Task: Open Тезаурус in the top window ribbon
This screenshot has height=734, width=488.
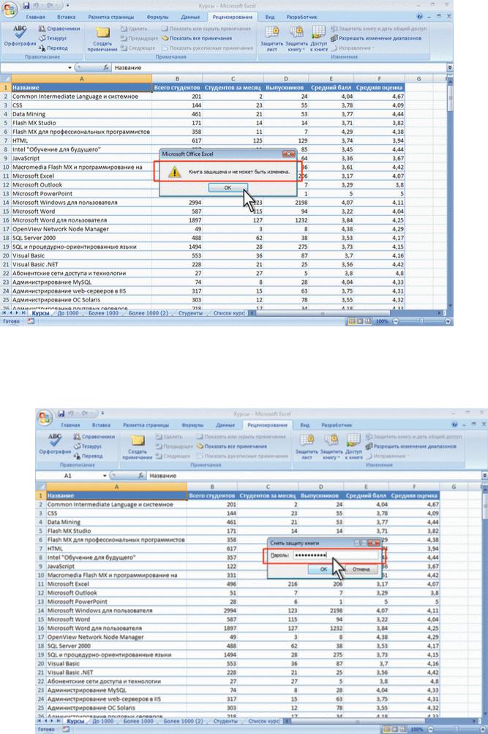Action: (53, 38)
